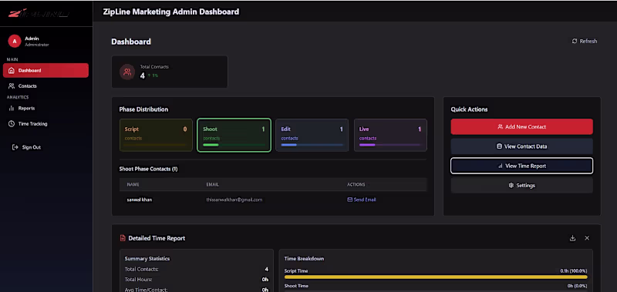617x292 pixels.
Task: Select the Live phase card
Action: click(x=390, y=135)
